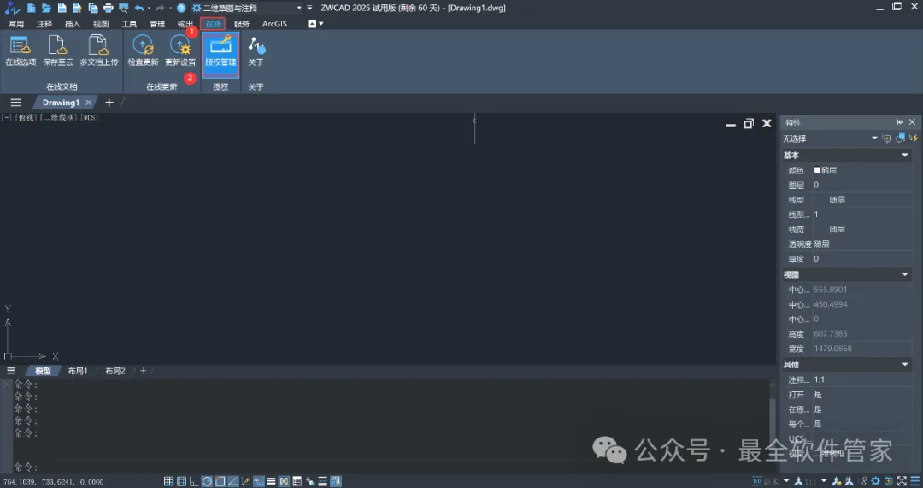The height and width of the screenshot is (488, 923).
Task: Toggle dynamic input in the status bar
Action: 258,481
